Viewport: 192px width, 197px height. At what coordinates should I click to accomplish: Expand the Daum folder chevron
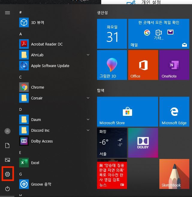tap(88, 119)
